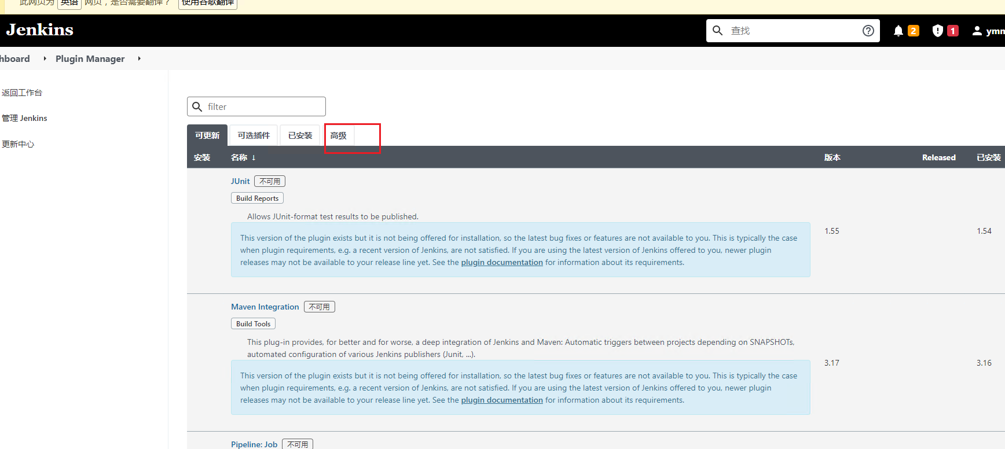Sort by the 名称 column header
1005x449 pixels.
tap(243, 157)
